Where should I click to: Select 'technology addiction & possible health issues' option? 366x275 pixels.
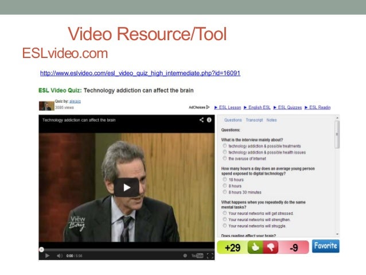coord(224,152)
